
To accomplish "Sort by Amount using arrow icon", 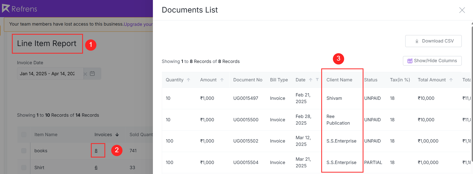I will tap(222, 80).
